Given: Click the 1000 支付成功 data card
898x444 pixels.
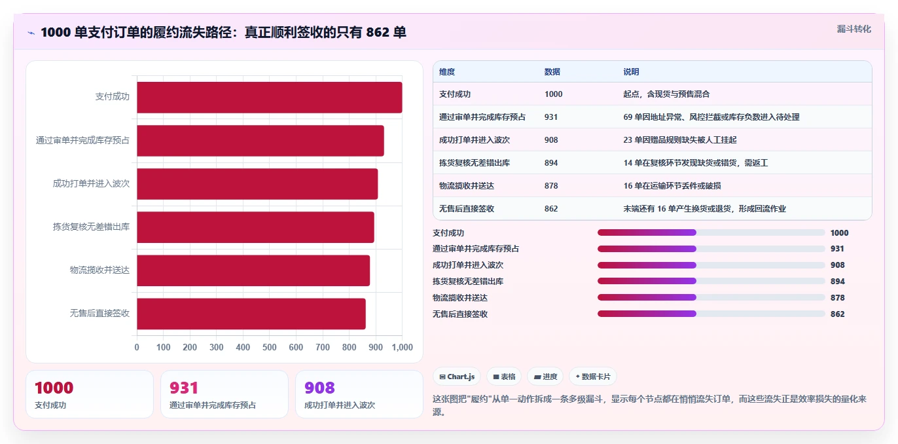Looking at the screenshot, I should point(90,394).
